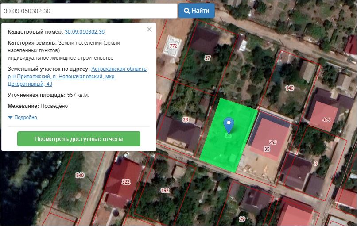Click parcel labeled 3 on map
Screen dimensions: 357x226
(315, 164)
